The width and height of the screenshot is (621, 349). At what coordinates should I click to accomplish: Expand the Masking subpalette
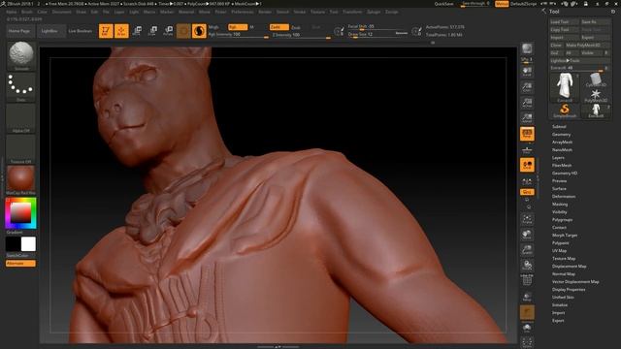tap(560, 205)
